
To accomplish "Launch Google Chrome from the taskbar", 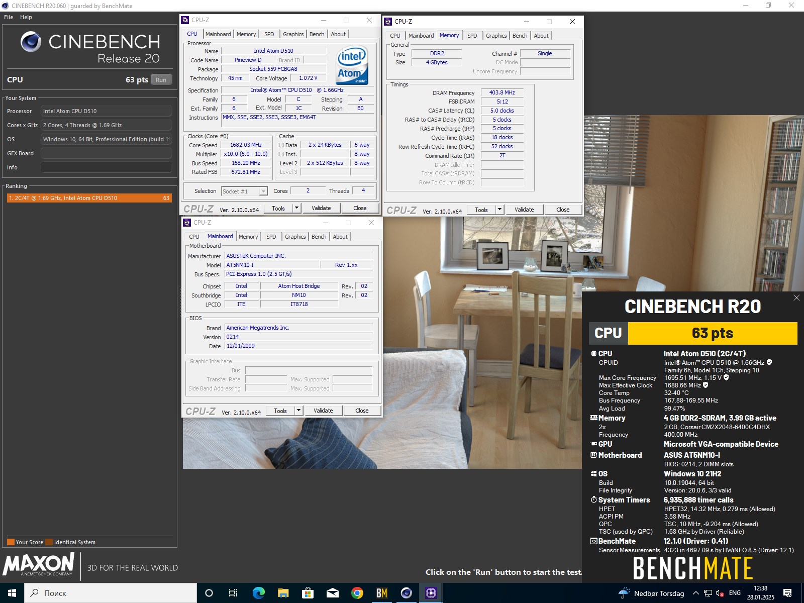I will coord(357,593).
